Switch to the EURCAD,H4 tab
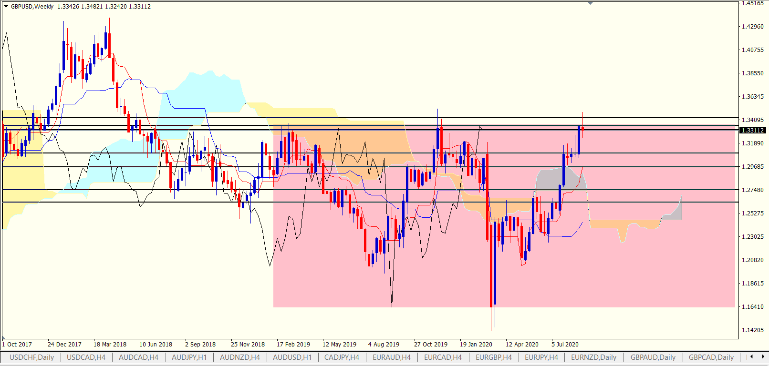This screenshot has width=769, height=366. [443, 357]
